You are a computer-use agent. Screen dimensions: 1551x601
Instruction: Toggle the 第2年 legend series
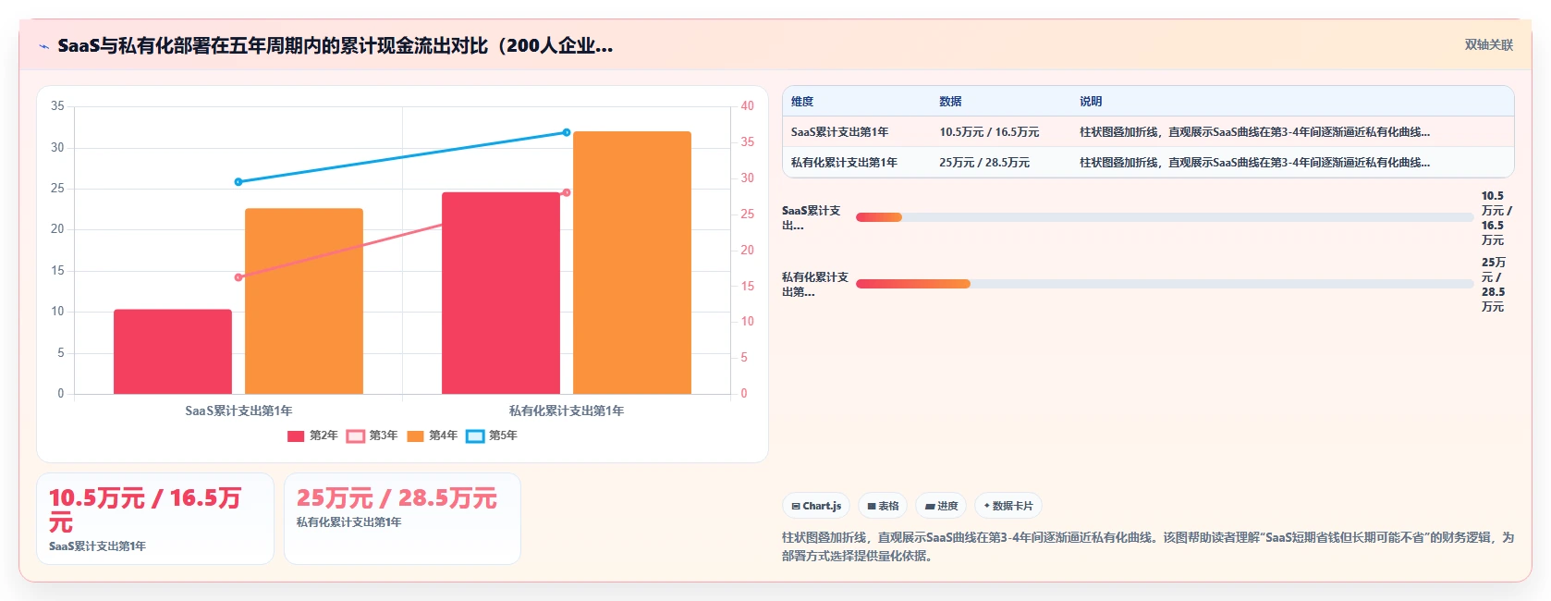click(x=312, y=435)
